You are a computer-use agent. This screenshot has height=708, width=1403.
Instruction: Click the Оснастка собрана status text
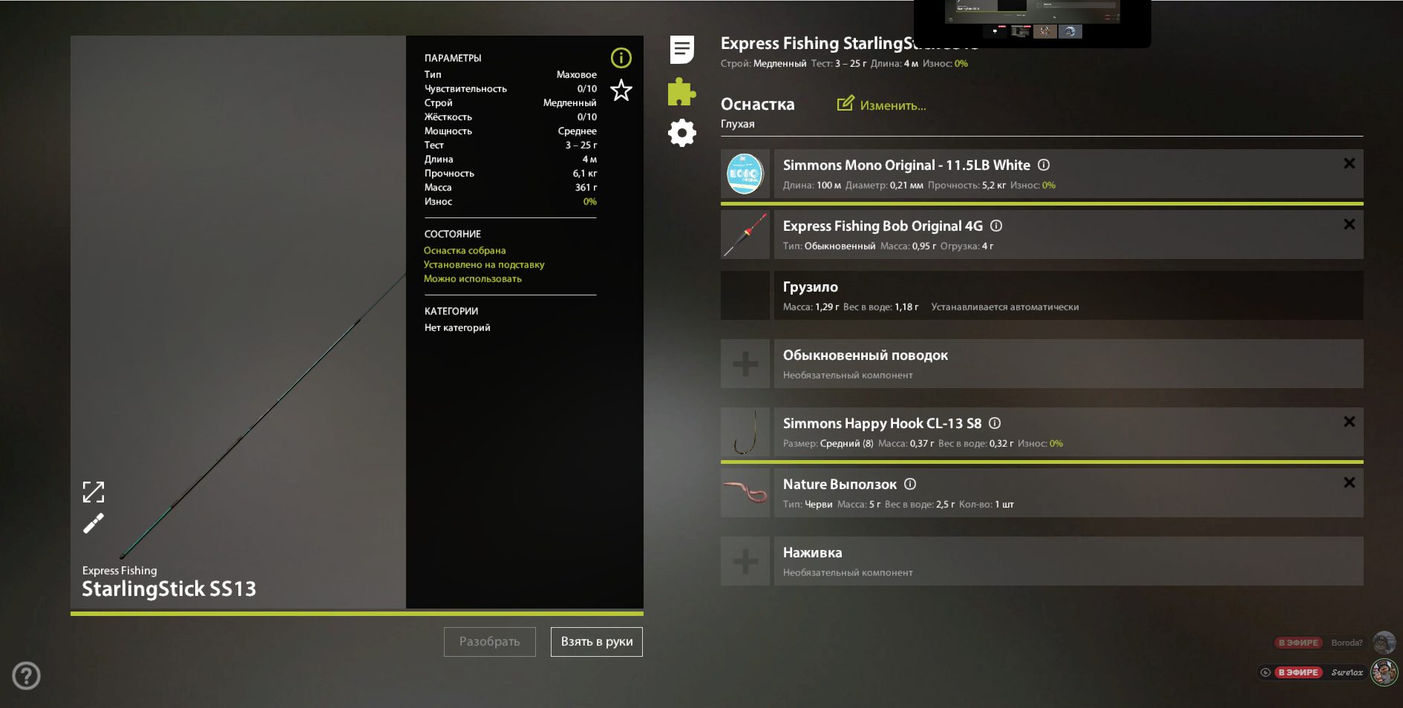click(x=465, y=251)
